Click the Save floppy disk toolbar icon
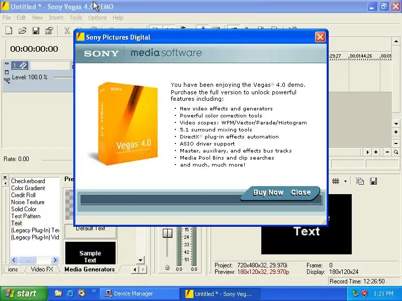Image resolution: width=402 pixels, height=301 pixels. 36,31
